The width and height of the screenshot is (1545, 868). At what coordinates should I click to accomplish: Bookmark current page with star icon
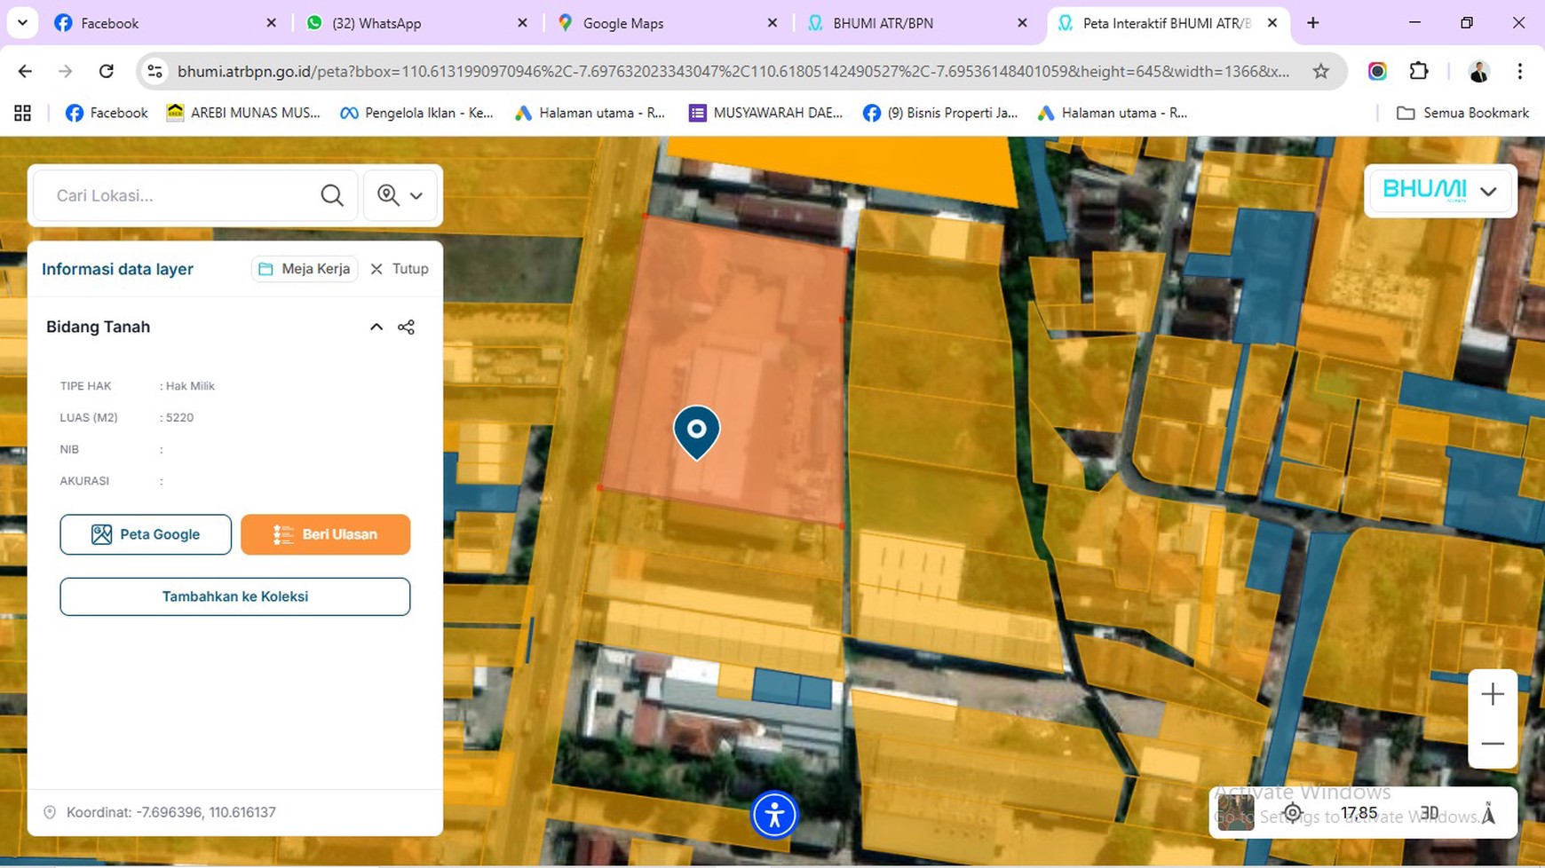click(x=1322, y=71)
